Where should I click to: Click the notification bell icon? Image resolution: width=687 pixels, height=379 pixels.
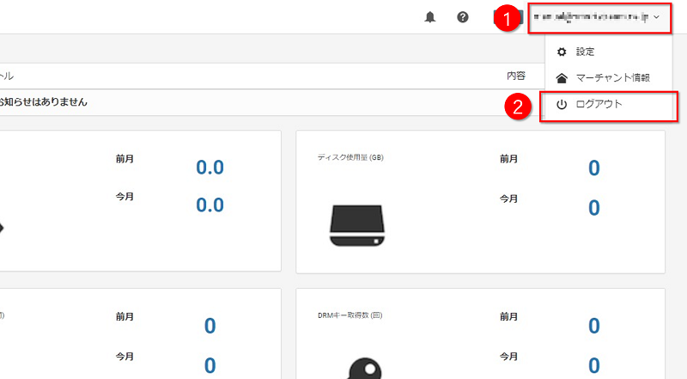430,17
